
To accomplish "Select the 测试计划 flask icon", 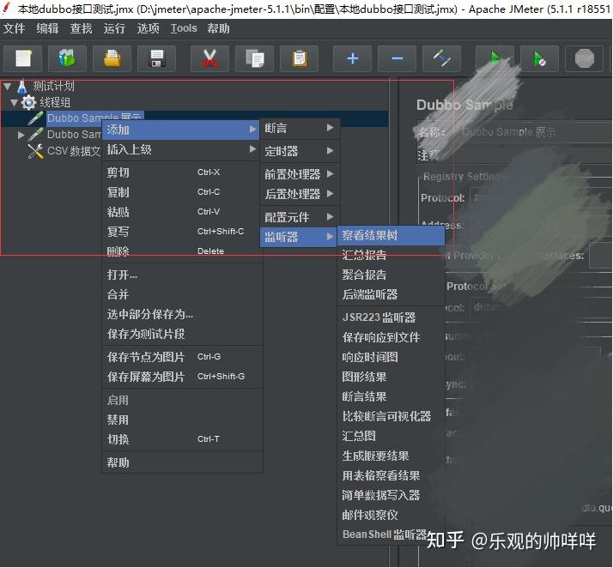I will [x=22, y=87].
